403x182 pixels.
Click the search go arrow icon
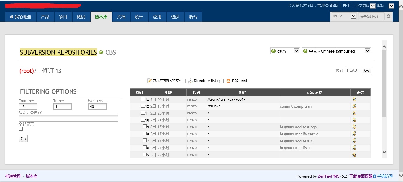pos(389,16)
